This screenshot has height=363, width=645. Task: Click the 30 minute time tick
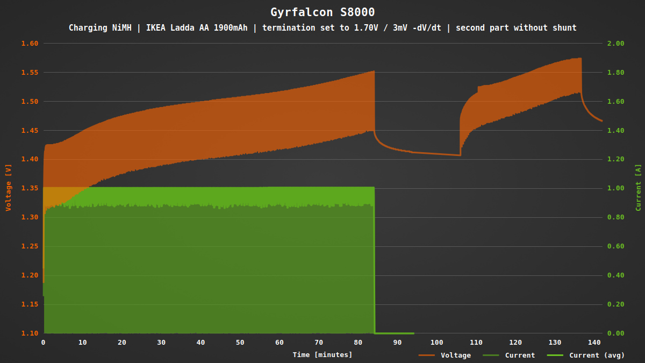pos(161,343)
